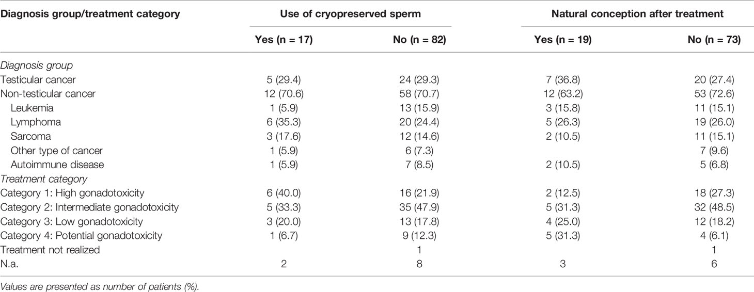Click the 'Use of cryopreserved sperm' column header
This screenshot has height=292, width=754.
(x=351, y=14)
